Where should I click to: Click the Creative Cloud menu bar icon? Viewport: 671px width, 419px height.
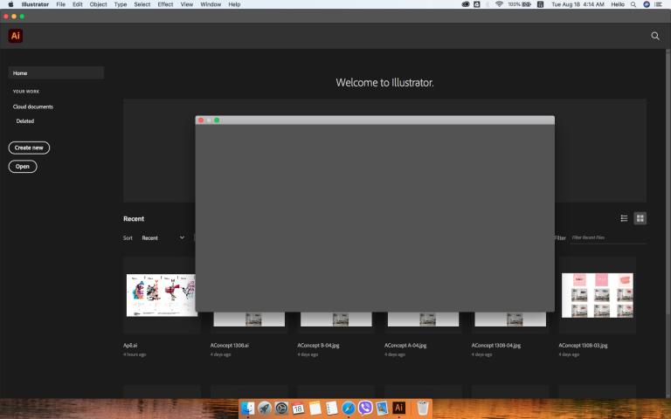click(x=465, y=4)
